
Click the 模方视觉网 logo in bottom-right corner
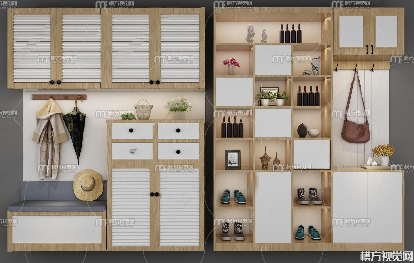pyautogui.click(x=386, y=256)
